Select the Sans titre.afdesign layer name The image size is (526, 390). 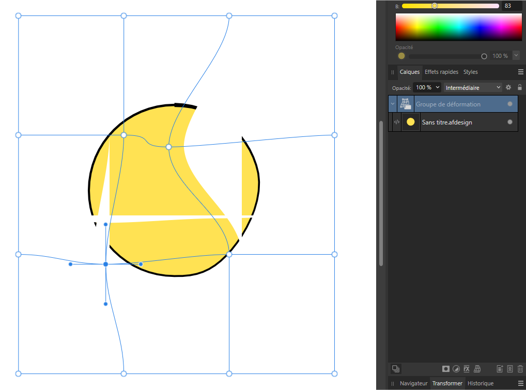447,122
